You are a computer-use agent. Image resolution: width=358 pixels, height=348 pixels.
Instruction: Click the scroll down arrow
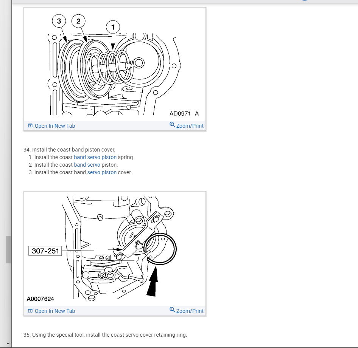[x=8, y=344]
